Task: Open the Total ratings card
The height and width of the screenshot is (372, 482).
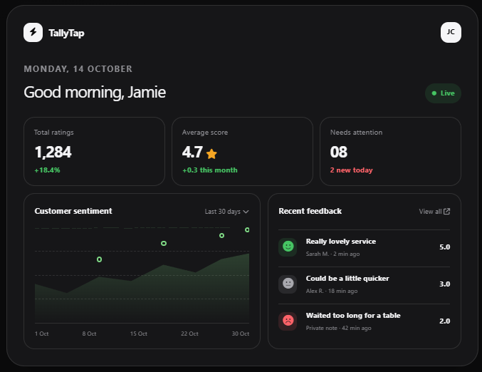Action: 95,151
